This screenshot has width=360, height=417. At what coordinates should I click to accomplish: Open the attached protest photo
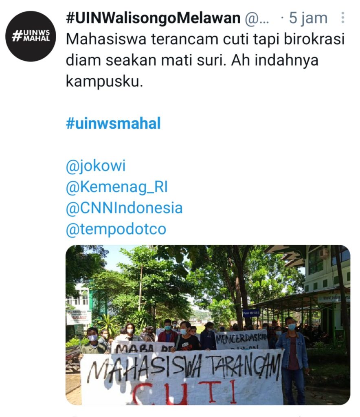click(x=208, y=325)
